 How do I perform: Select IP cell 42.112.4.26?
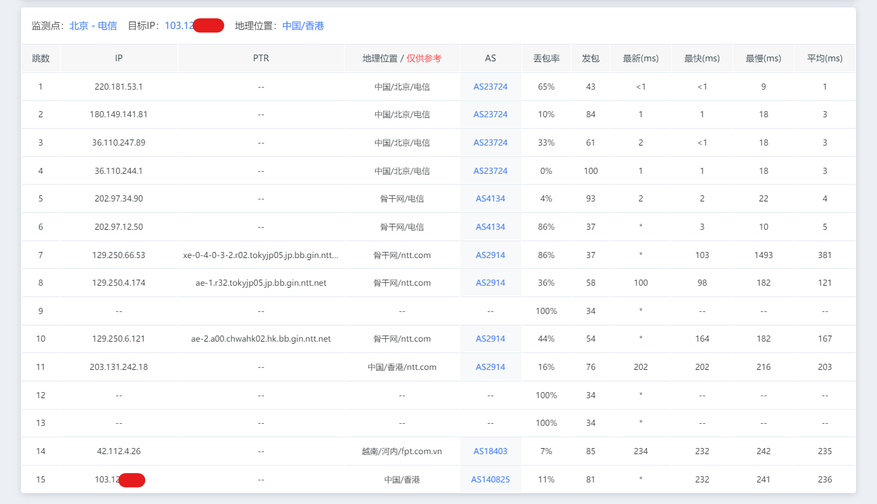tap(119, 451)
